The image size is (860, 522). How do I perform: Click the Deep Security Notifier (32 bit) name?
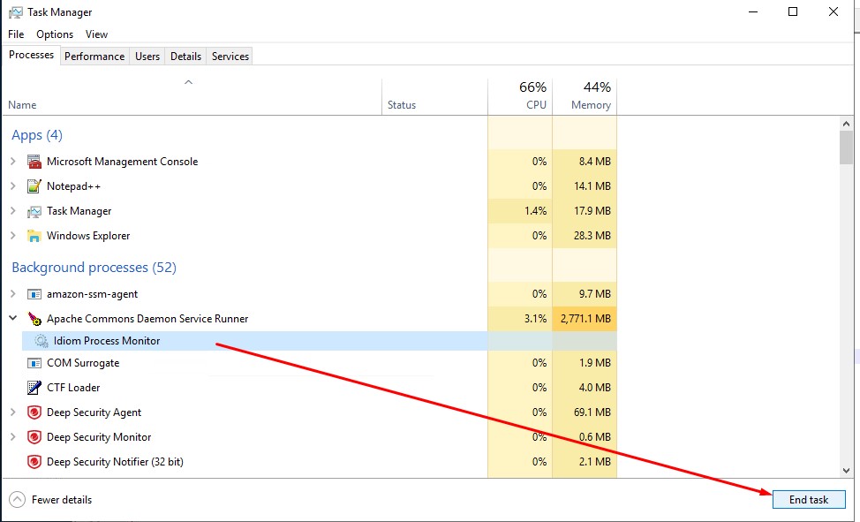(x=115, y=462)
